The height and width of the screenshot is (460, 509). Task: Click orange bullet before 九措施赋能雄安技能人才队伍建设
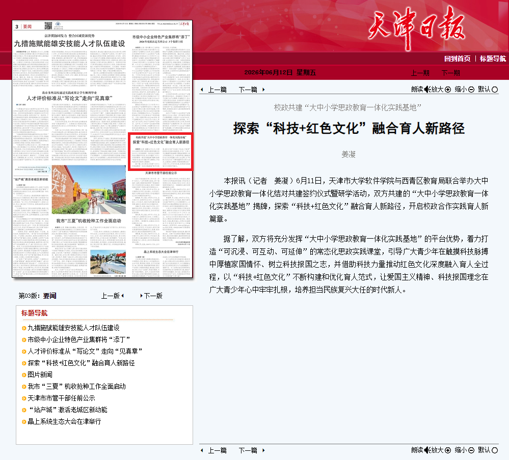[x=24, y=328]
